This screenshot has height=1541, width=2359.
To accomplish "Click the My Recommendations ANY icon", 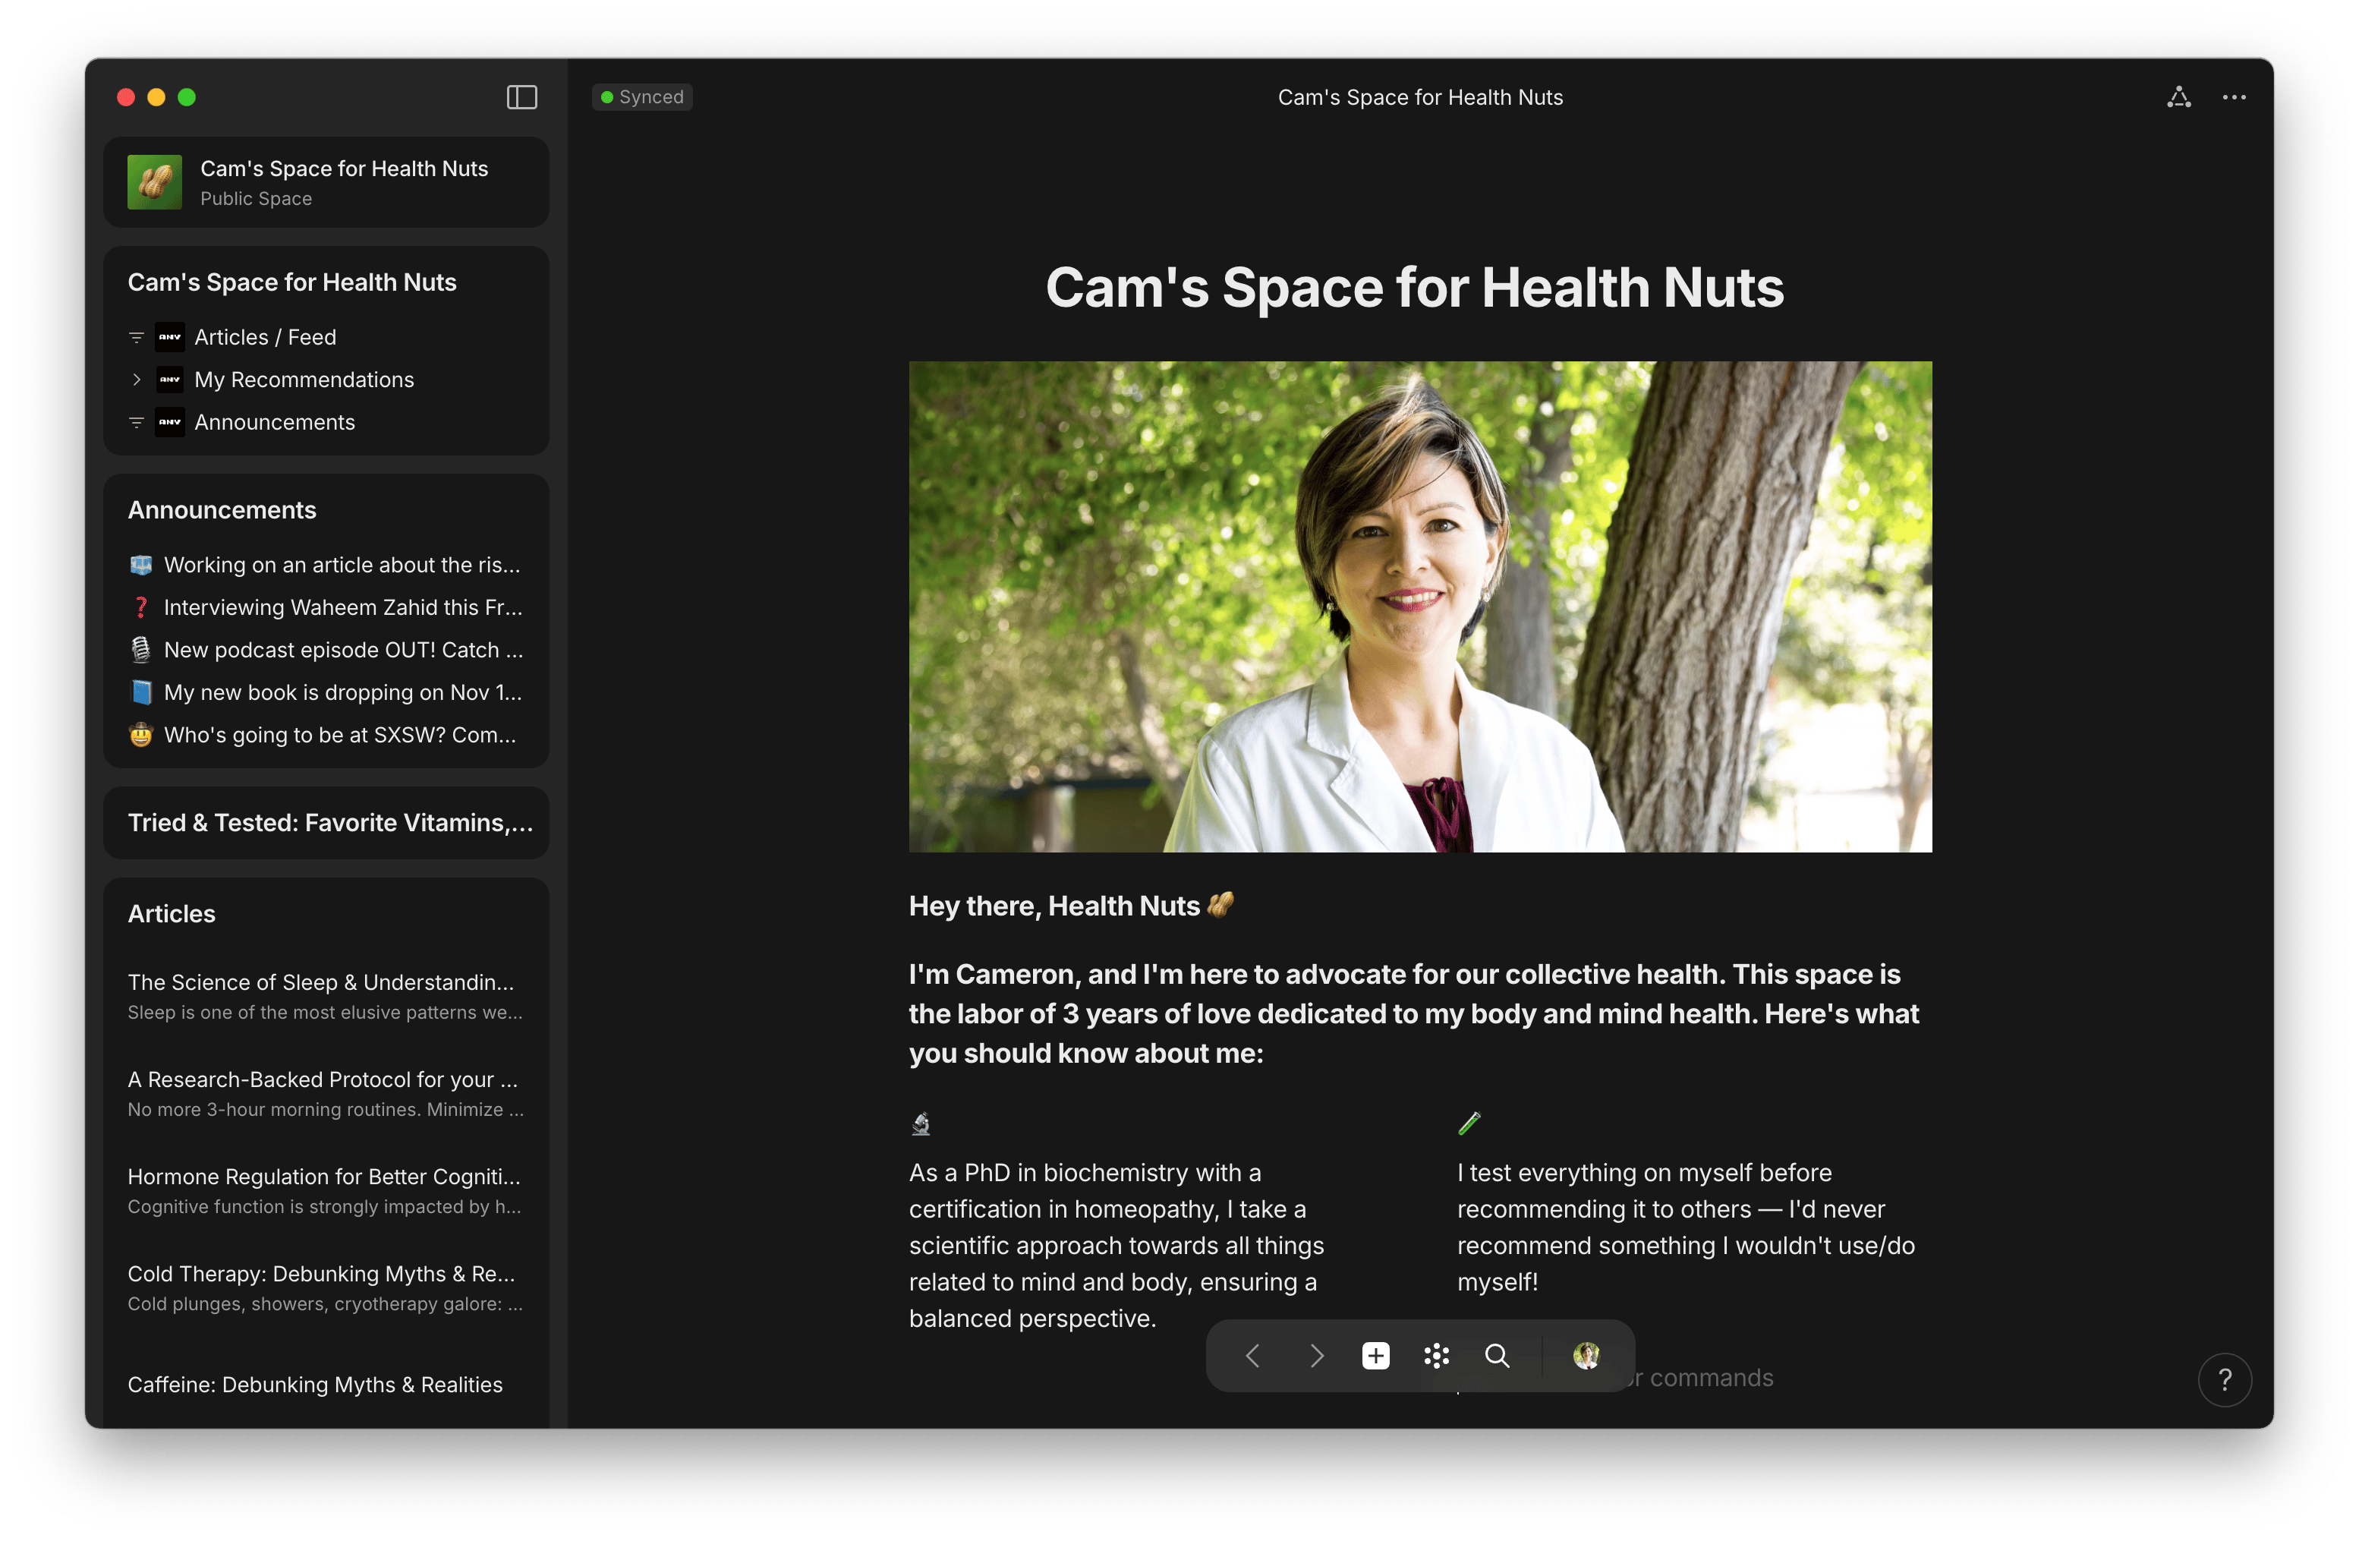I will pos(169,380).
